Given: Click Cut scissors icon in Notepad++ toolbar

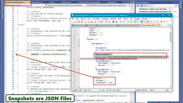Looking at the screenshot, I should (x=96, y=22).
